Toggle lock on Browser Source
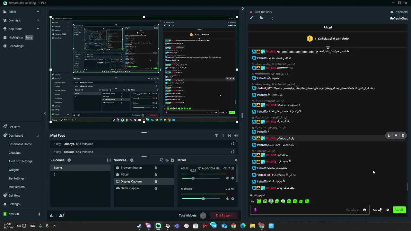Viewport: 411px width, 231px height. click(156, 168)
